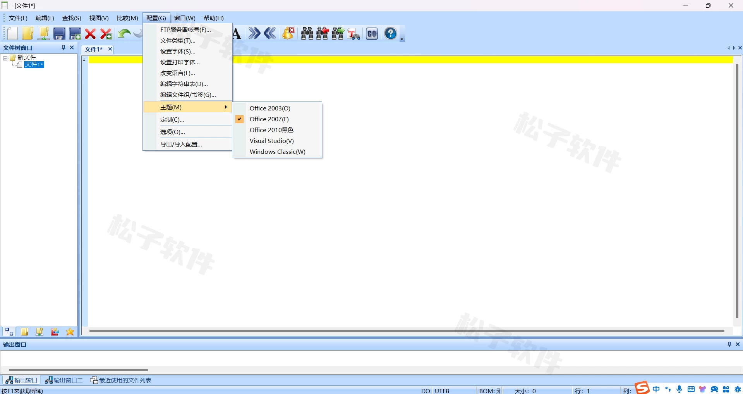The height and width of the screenshot is (394, 743).
Task: Click 选项(O)... menu entry
Action: click(188, 132)
